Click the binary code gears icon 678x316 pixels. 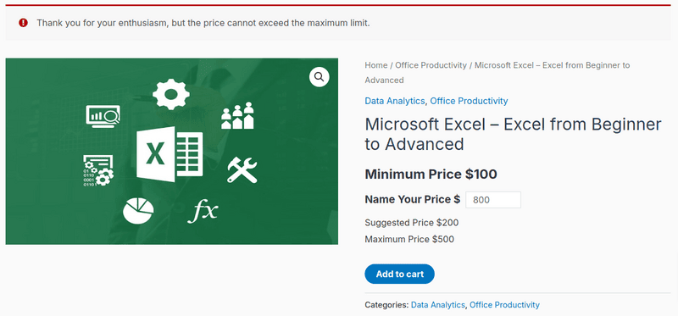click(x=98, y=170)
